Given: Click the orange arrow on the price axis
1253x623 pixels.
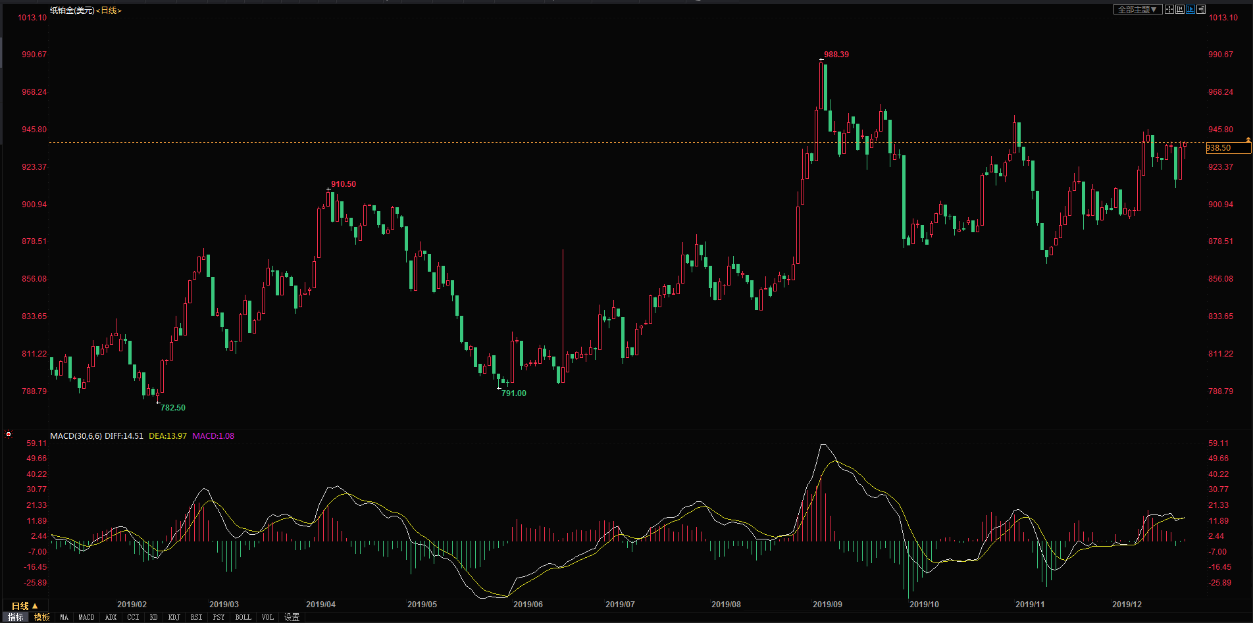Looking at the screenshot, I should [1248, 140].
